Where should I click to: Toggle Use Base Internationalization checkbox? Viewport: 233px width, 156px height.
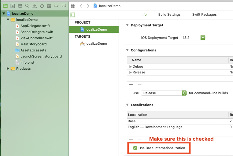[135, 148]
